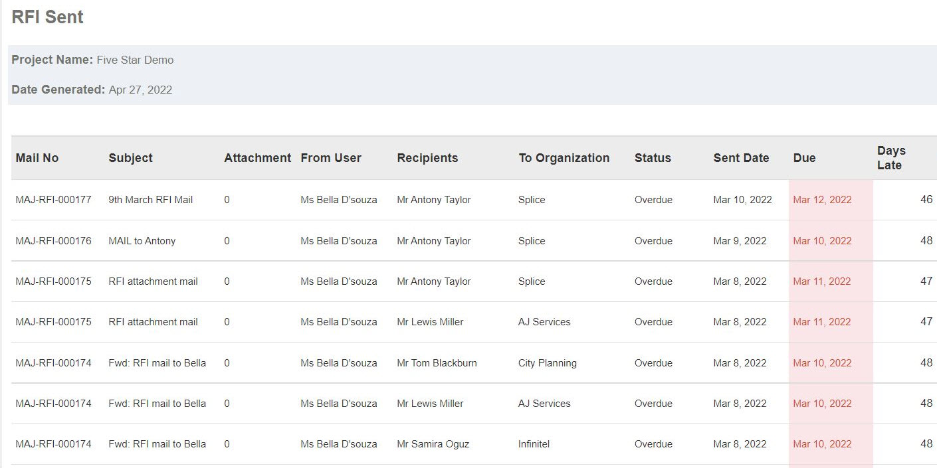Screen dimensions: 937x468
Task: Click the Subject column header
Action: tap(131, 158)
